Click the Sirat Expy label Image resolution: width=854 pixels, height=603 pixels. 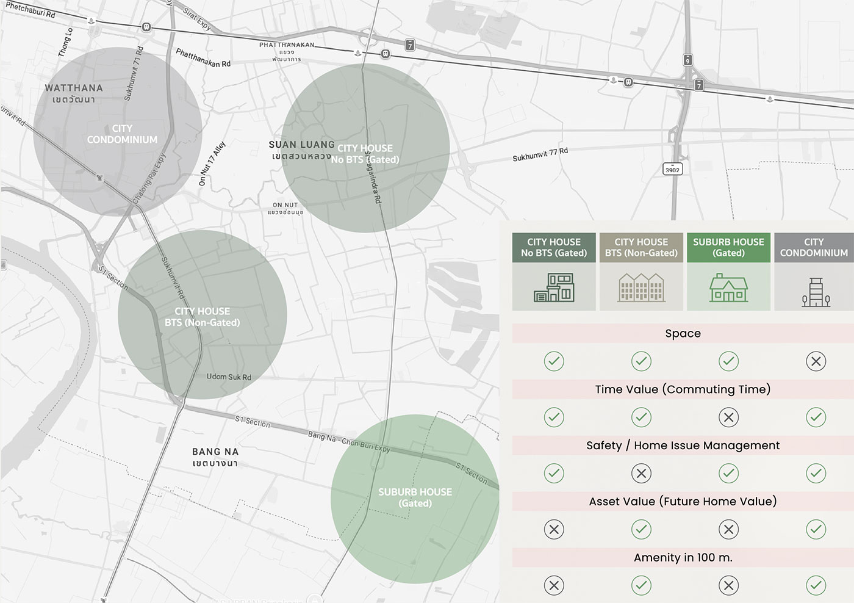197,20
